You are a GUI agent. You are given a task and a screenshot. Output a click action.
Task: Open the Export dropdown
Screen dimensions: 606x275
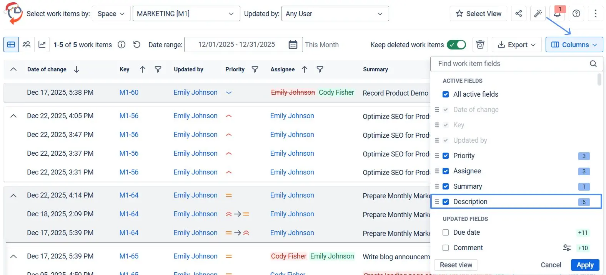point(516,44)
